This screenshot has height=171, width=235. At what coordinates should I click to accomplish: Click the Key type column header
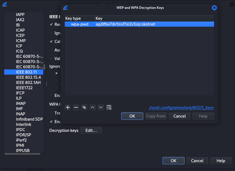pos(80,18)
